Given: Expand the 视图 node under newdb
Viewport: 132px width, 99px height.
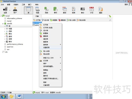Looking at the screenshot, I should (x=4, y=29).
